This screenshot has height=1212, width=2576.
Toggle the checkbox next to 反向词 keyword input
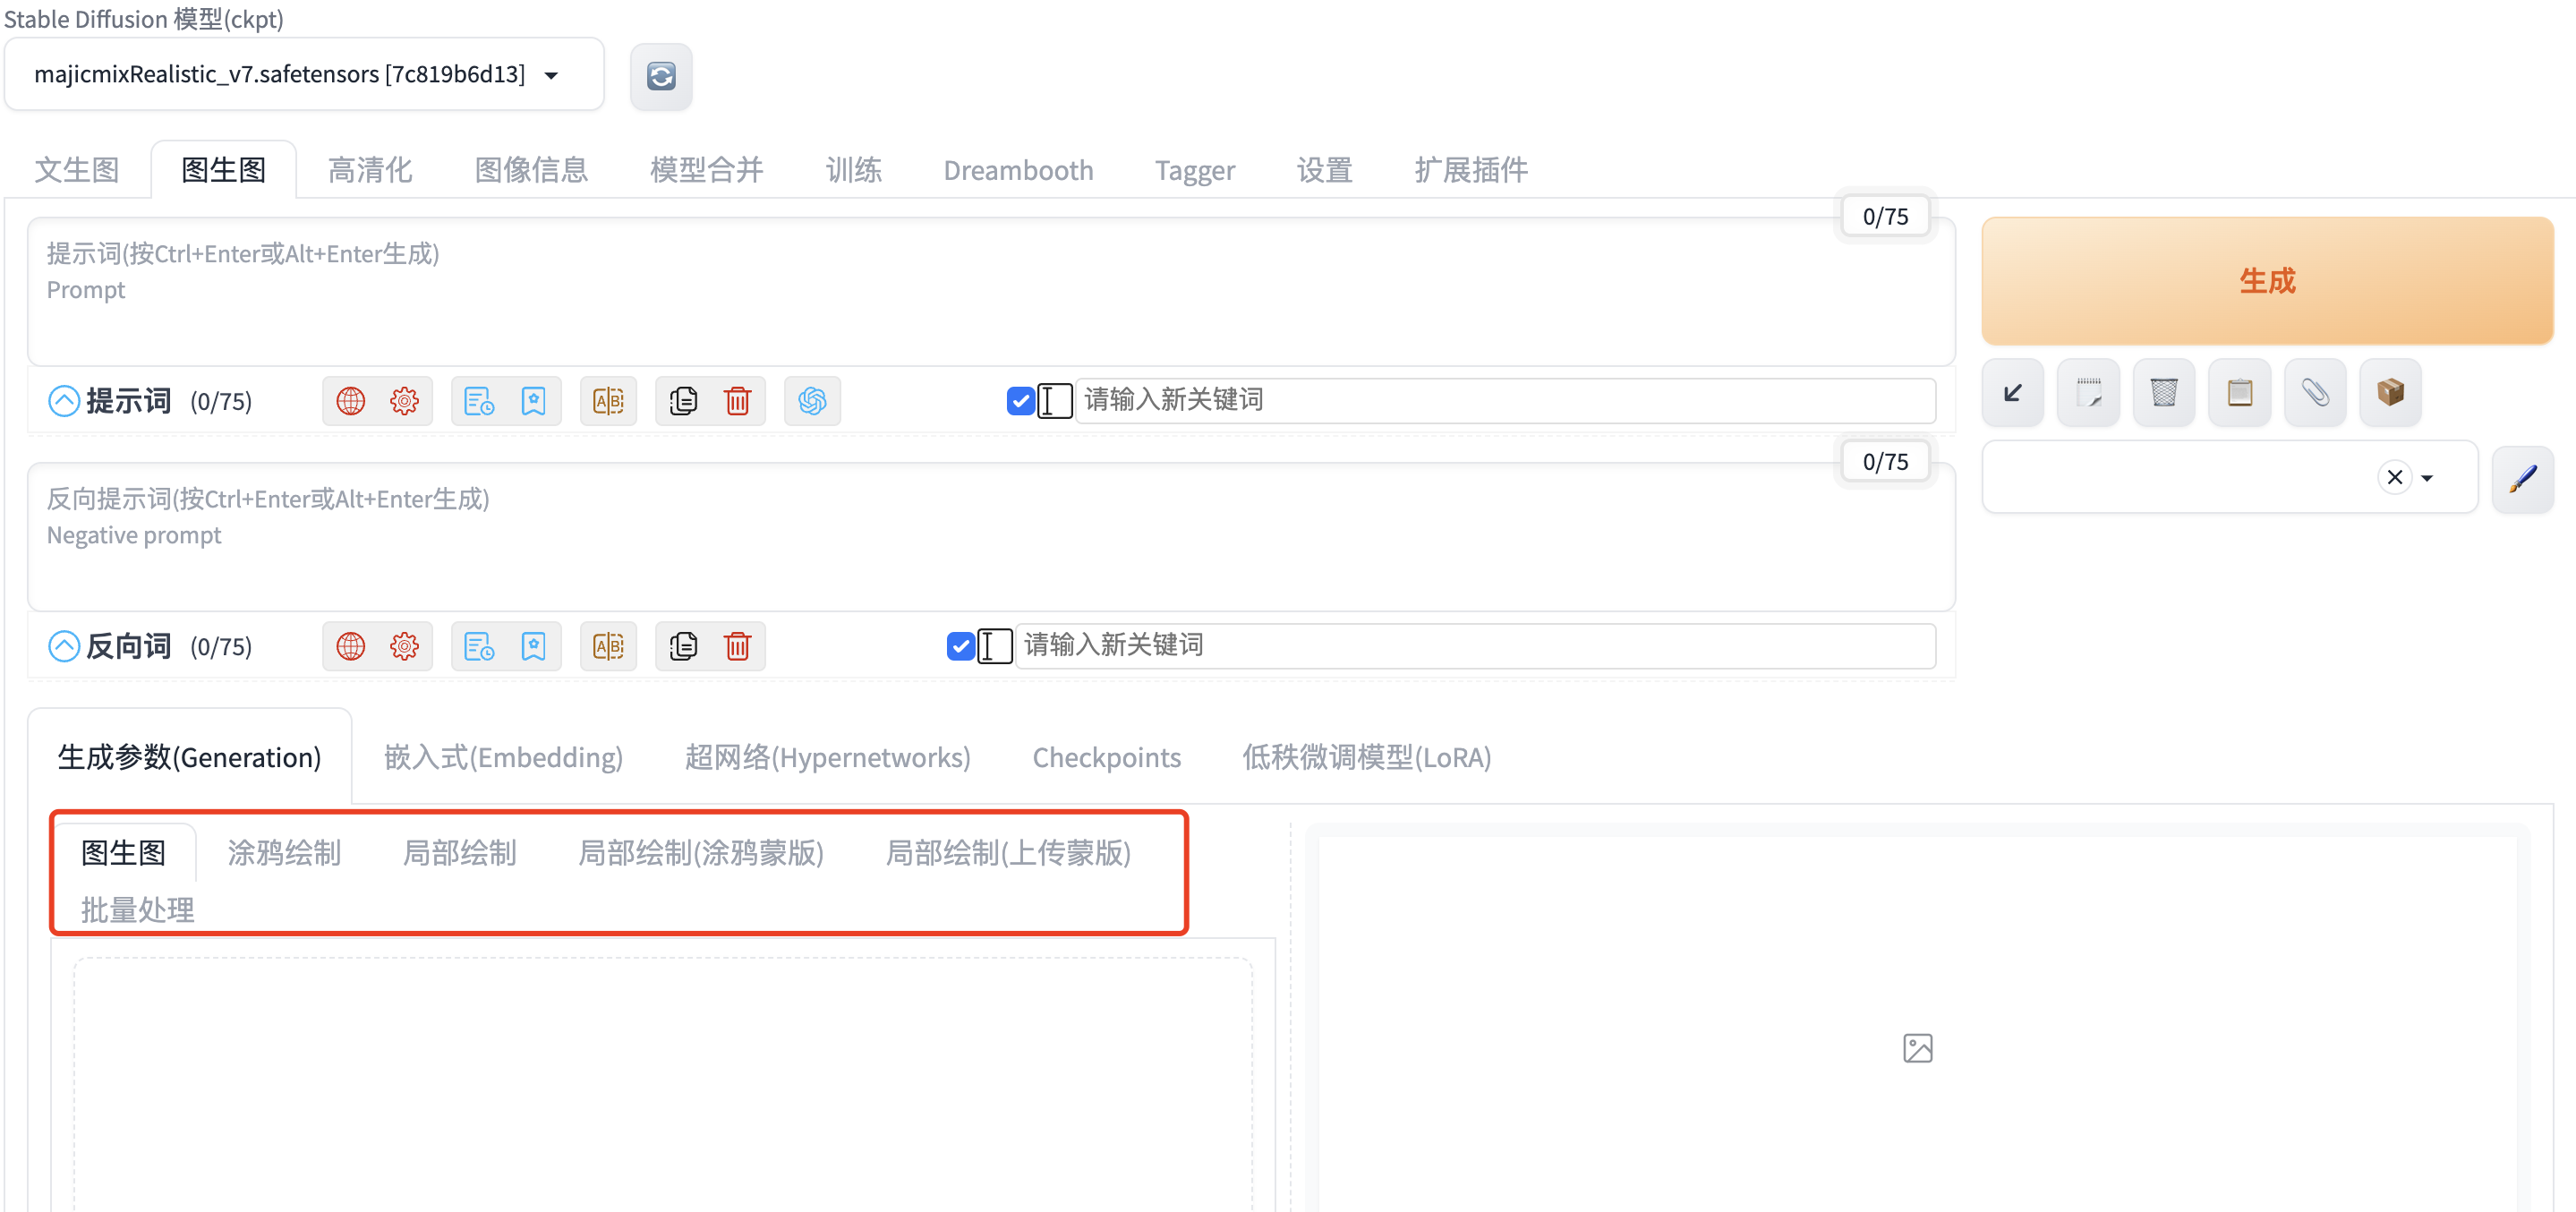pos(960,644)
